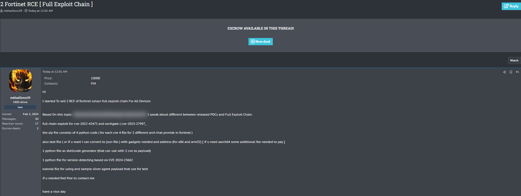Click the post's Today at 12:01 AM timestamp
Image resolution: width=521 pixels, height=196 pixels.
click(x=55, y=72)
